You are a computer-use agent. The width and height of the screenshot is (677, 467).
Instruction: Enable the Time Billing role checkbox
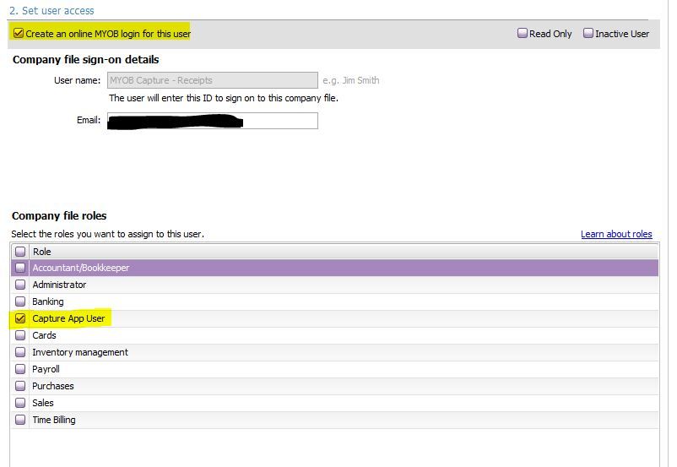click(x=20, y=420)
